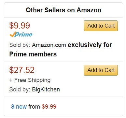The image size is (126, 118).
Task: Select the top $9.99 price
Action: click(x=20, y=26)
